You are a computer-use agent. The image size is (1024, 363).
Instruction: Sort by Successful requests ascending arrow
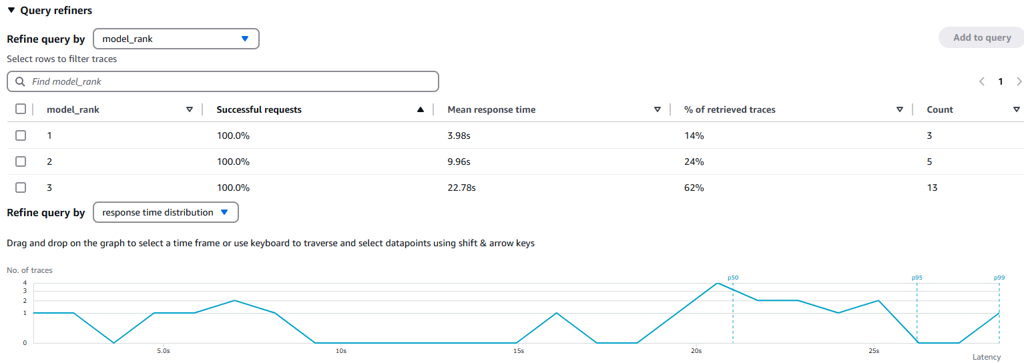click(421, 109)
